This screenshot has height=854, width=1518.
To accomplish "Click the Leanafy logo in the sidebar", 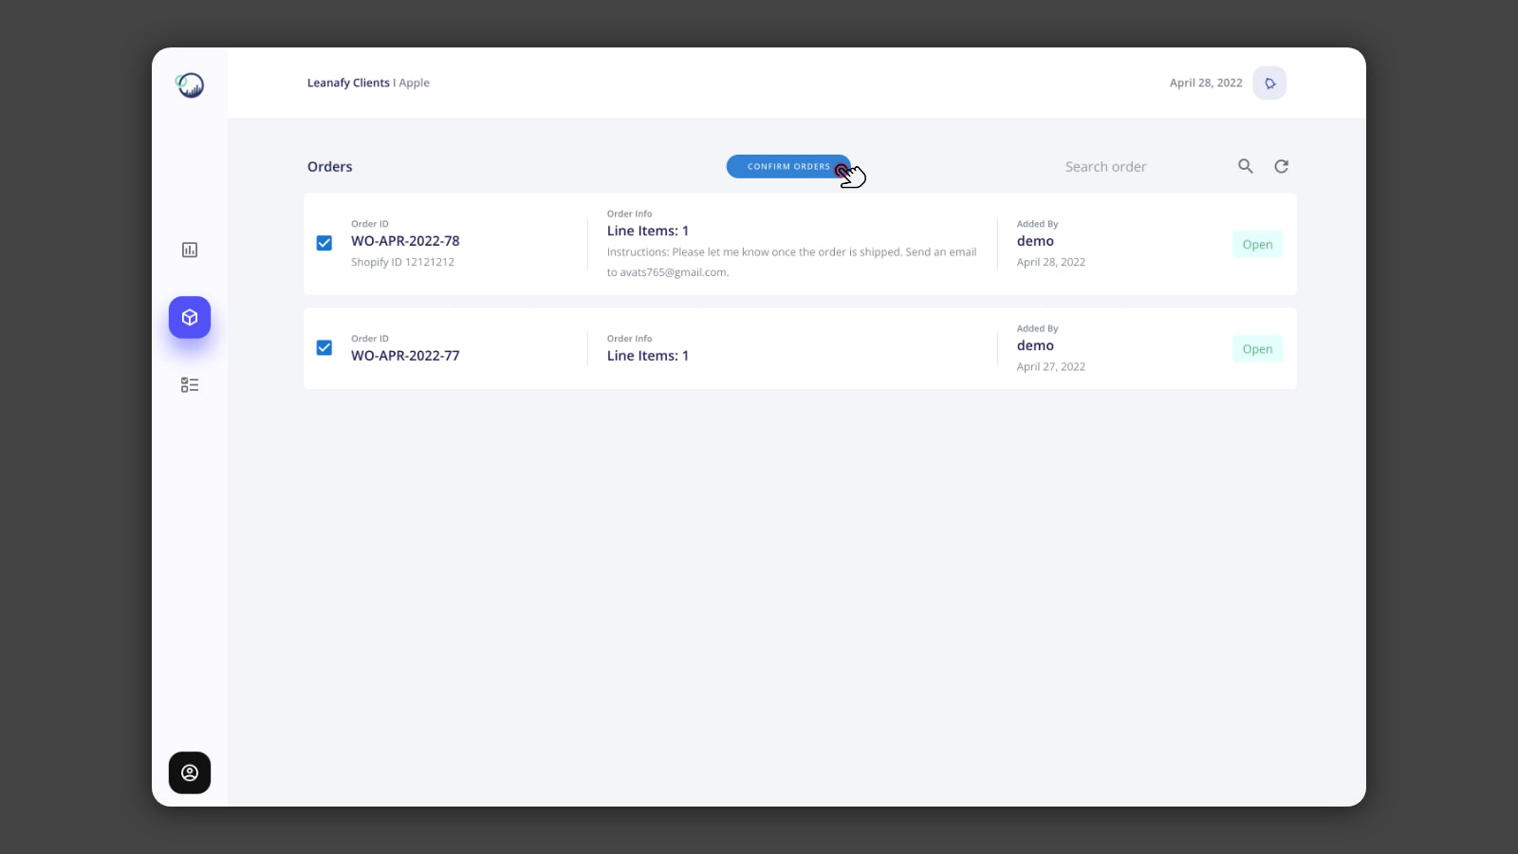I will point(189,84).
